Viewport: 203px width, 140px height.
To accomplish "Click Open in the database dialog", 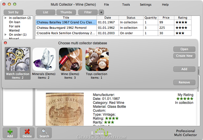I will 184,49.
